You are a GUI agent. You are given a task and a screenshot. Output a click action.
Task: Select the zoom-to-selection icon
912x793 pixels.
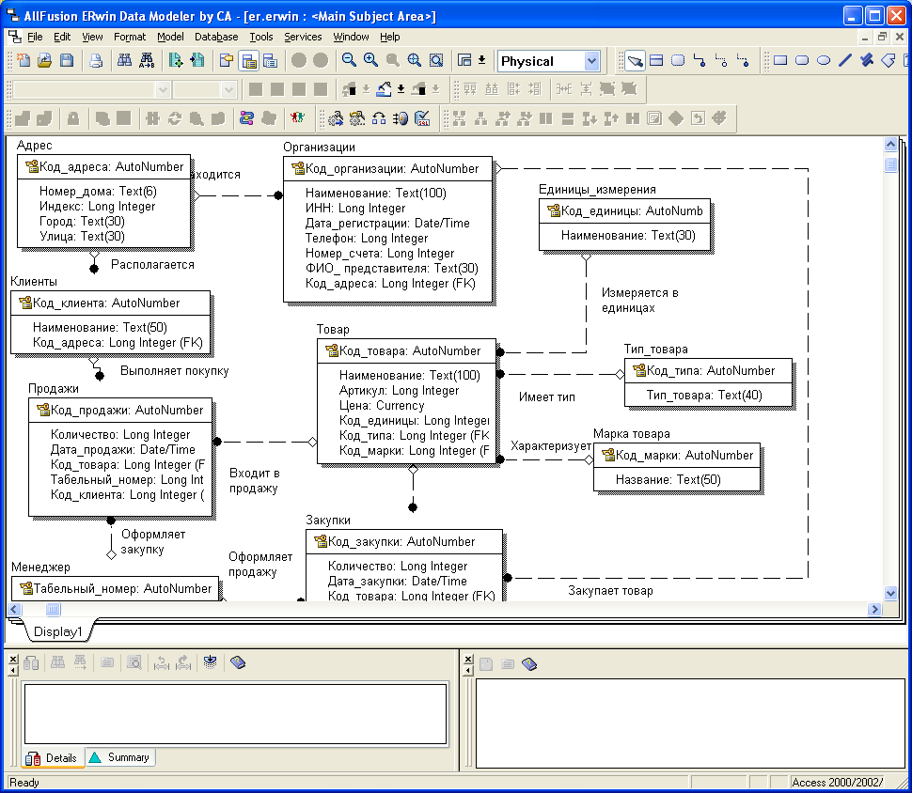[436, 60]
